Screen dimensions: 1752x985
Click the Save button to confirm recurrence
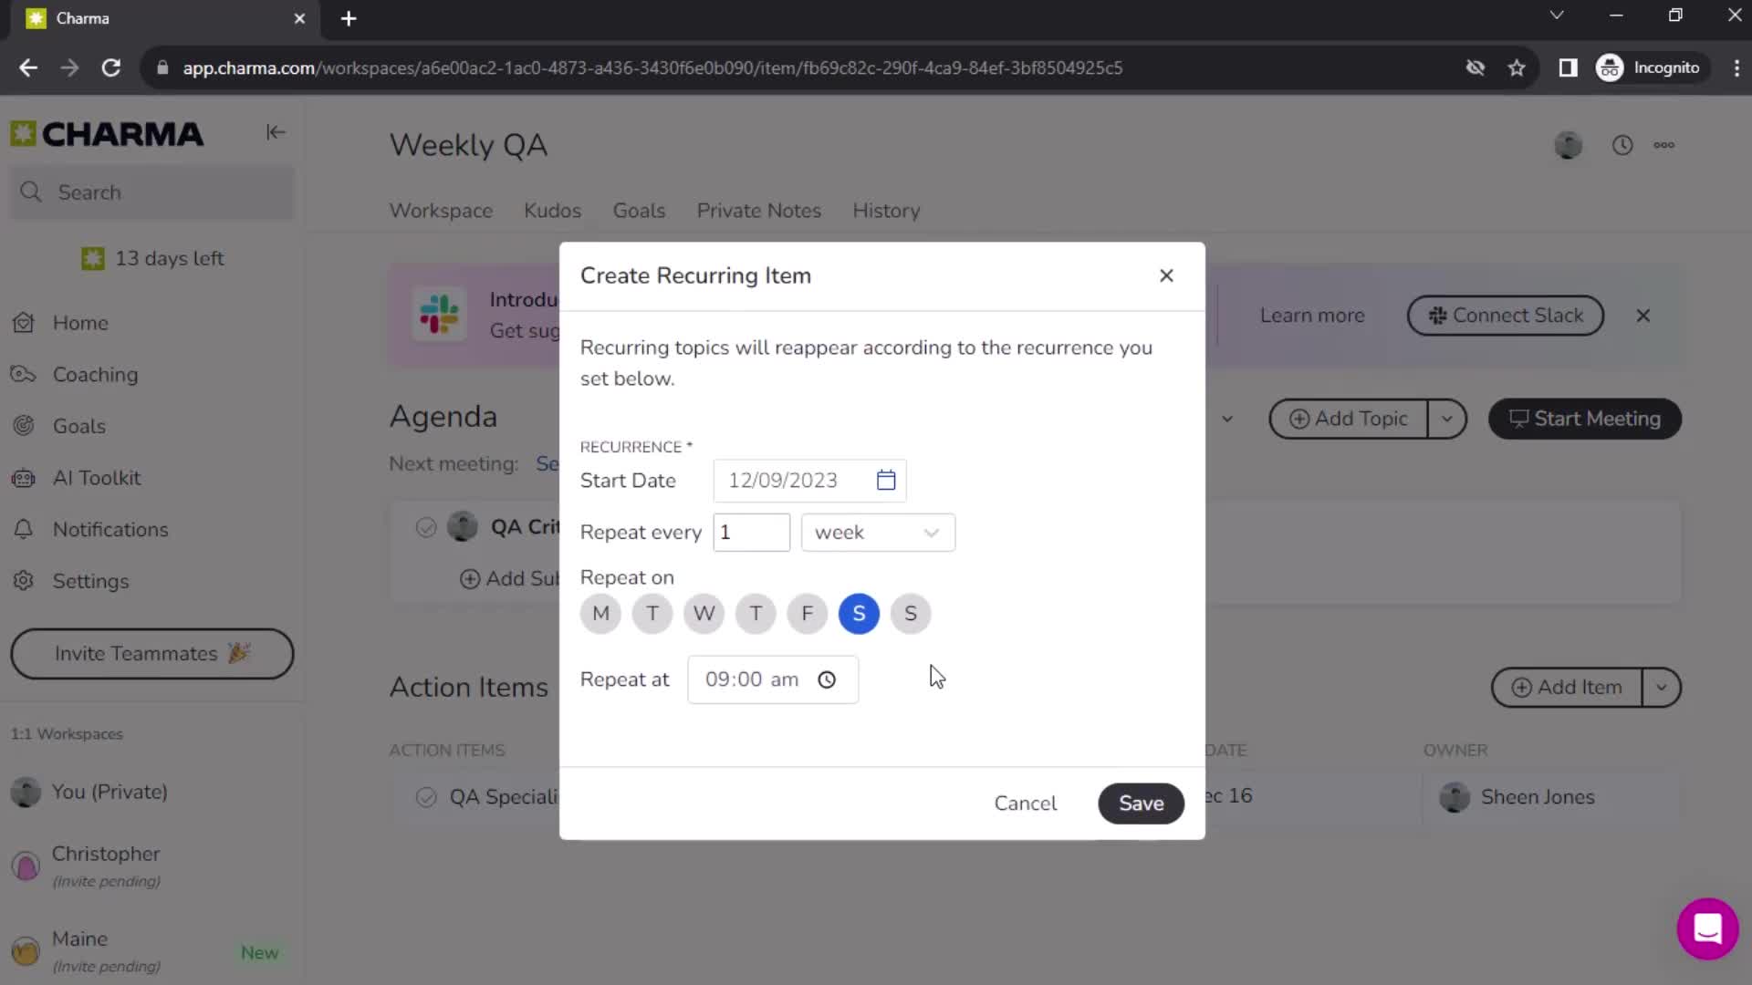pos(1142,803)
